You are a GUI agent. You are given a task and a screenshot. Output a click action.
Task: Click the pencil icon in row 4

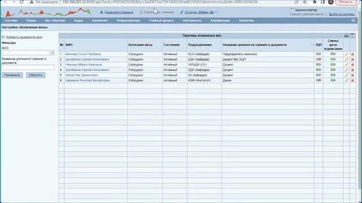click(346, 70)
